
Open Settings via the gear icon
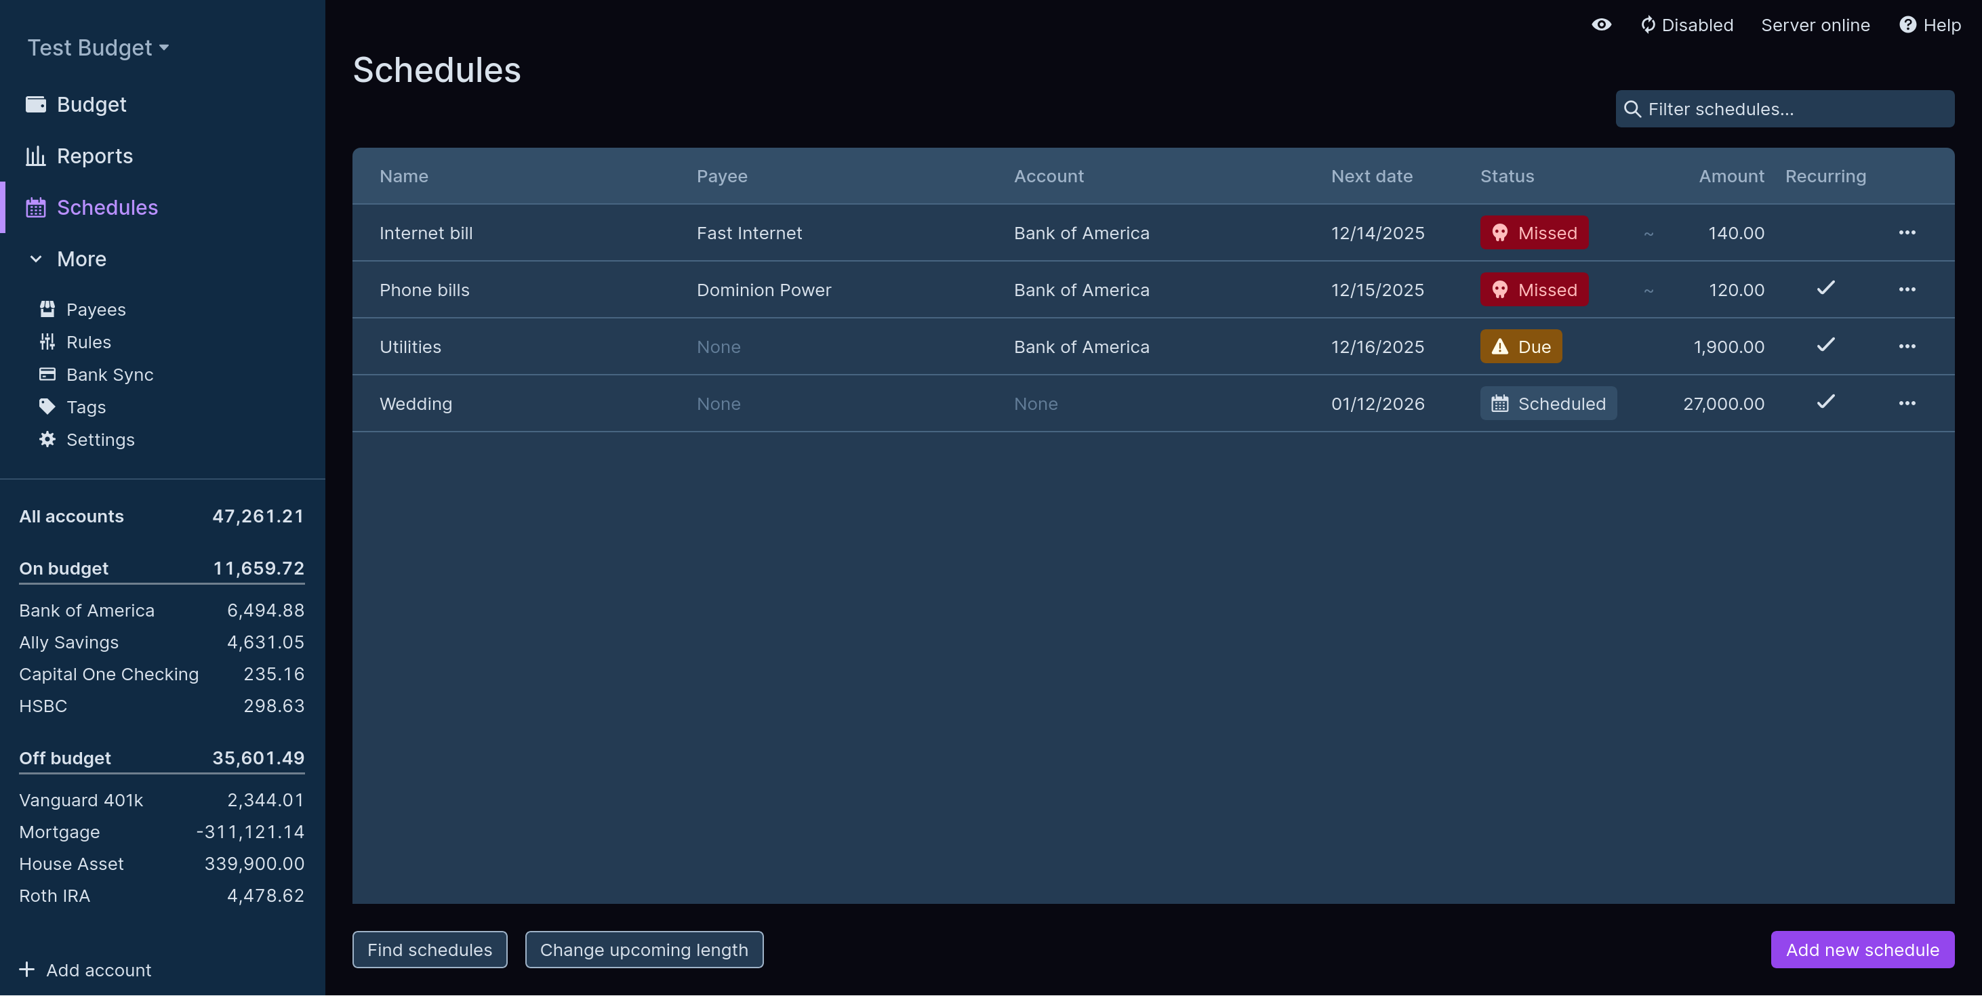pyautogui.click(x=47, y=439)
